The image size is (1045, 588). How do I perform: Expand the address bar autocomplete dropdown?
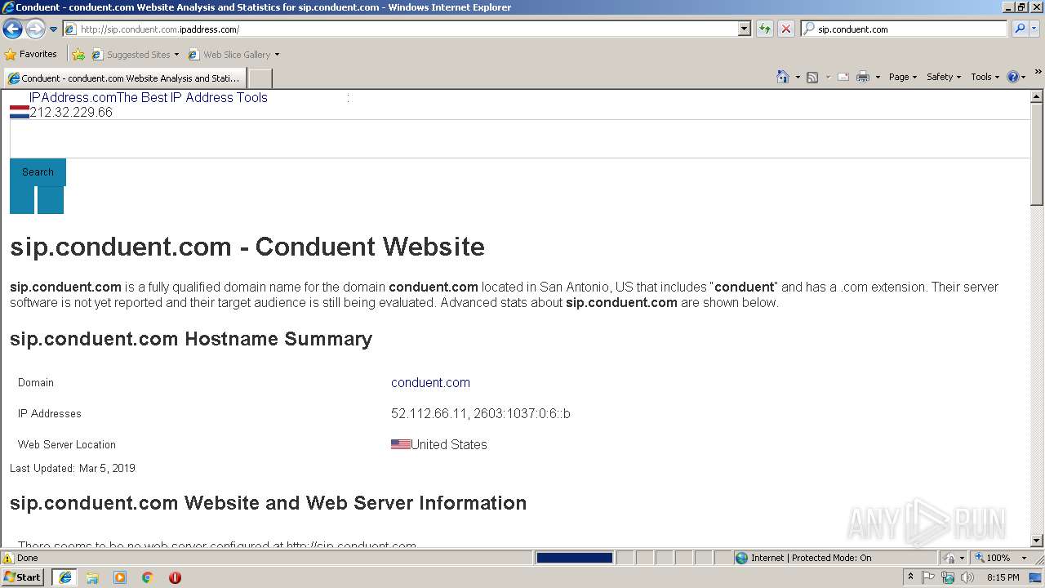pyautogui.click(x=745, y=29)
